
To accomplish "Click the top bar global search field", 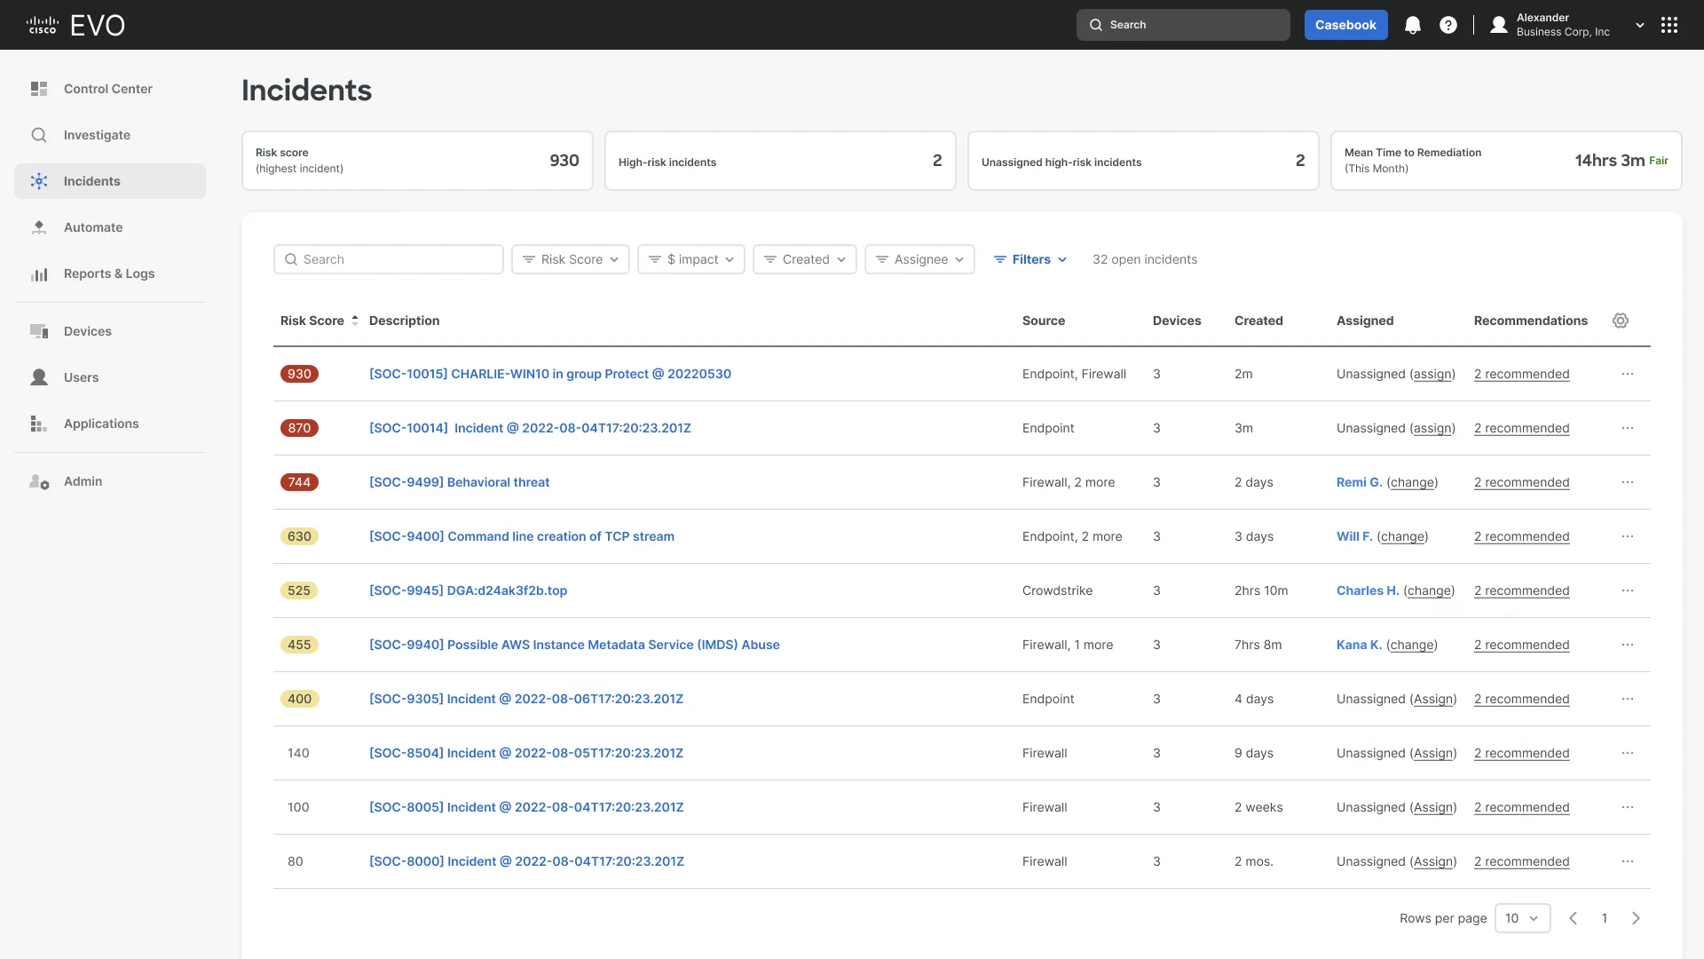I will tap(1183, 25).
